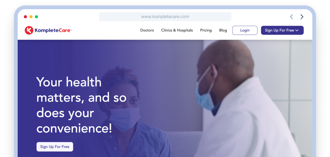Click the red K logo icon
Viewport: 330px width, 157px height.
click(x=29, y=31)
